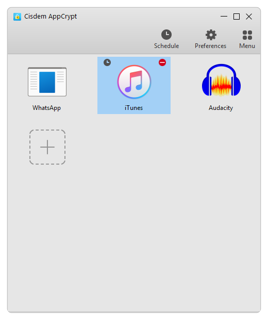Click the Cisdem AppCrypt title text
Image resolution: width=268 pixels, height=320 pixels.
[x=51, y=17]
